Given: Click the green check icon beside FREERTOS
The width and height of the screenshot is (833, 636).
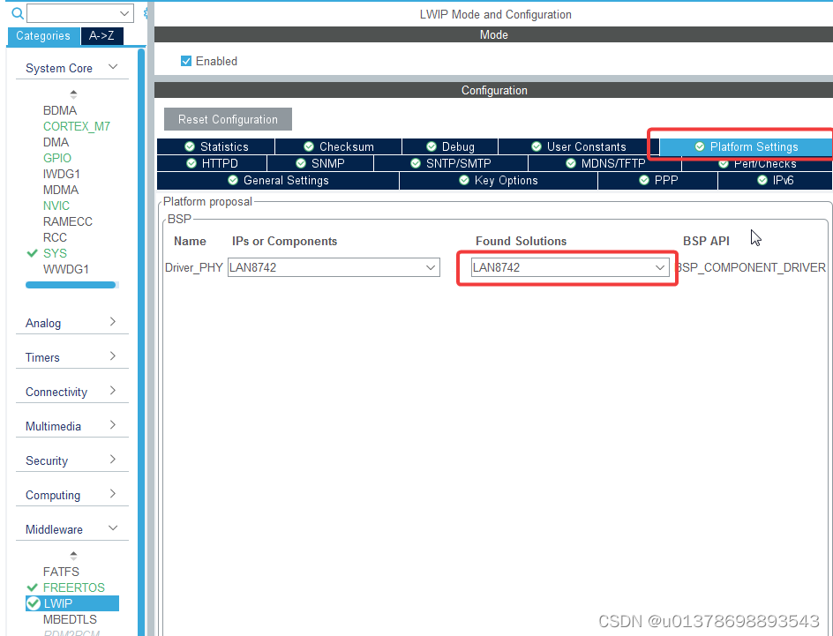Looking at the screenshot, I should (x=32, y=587).
